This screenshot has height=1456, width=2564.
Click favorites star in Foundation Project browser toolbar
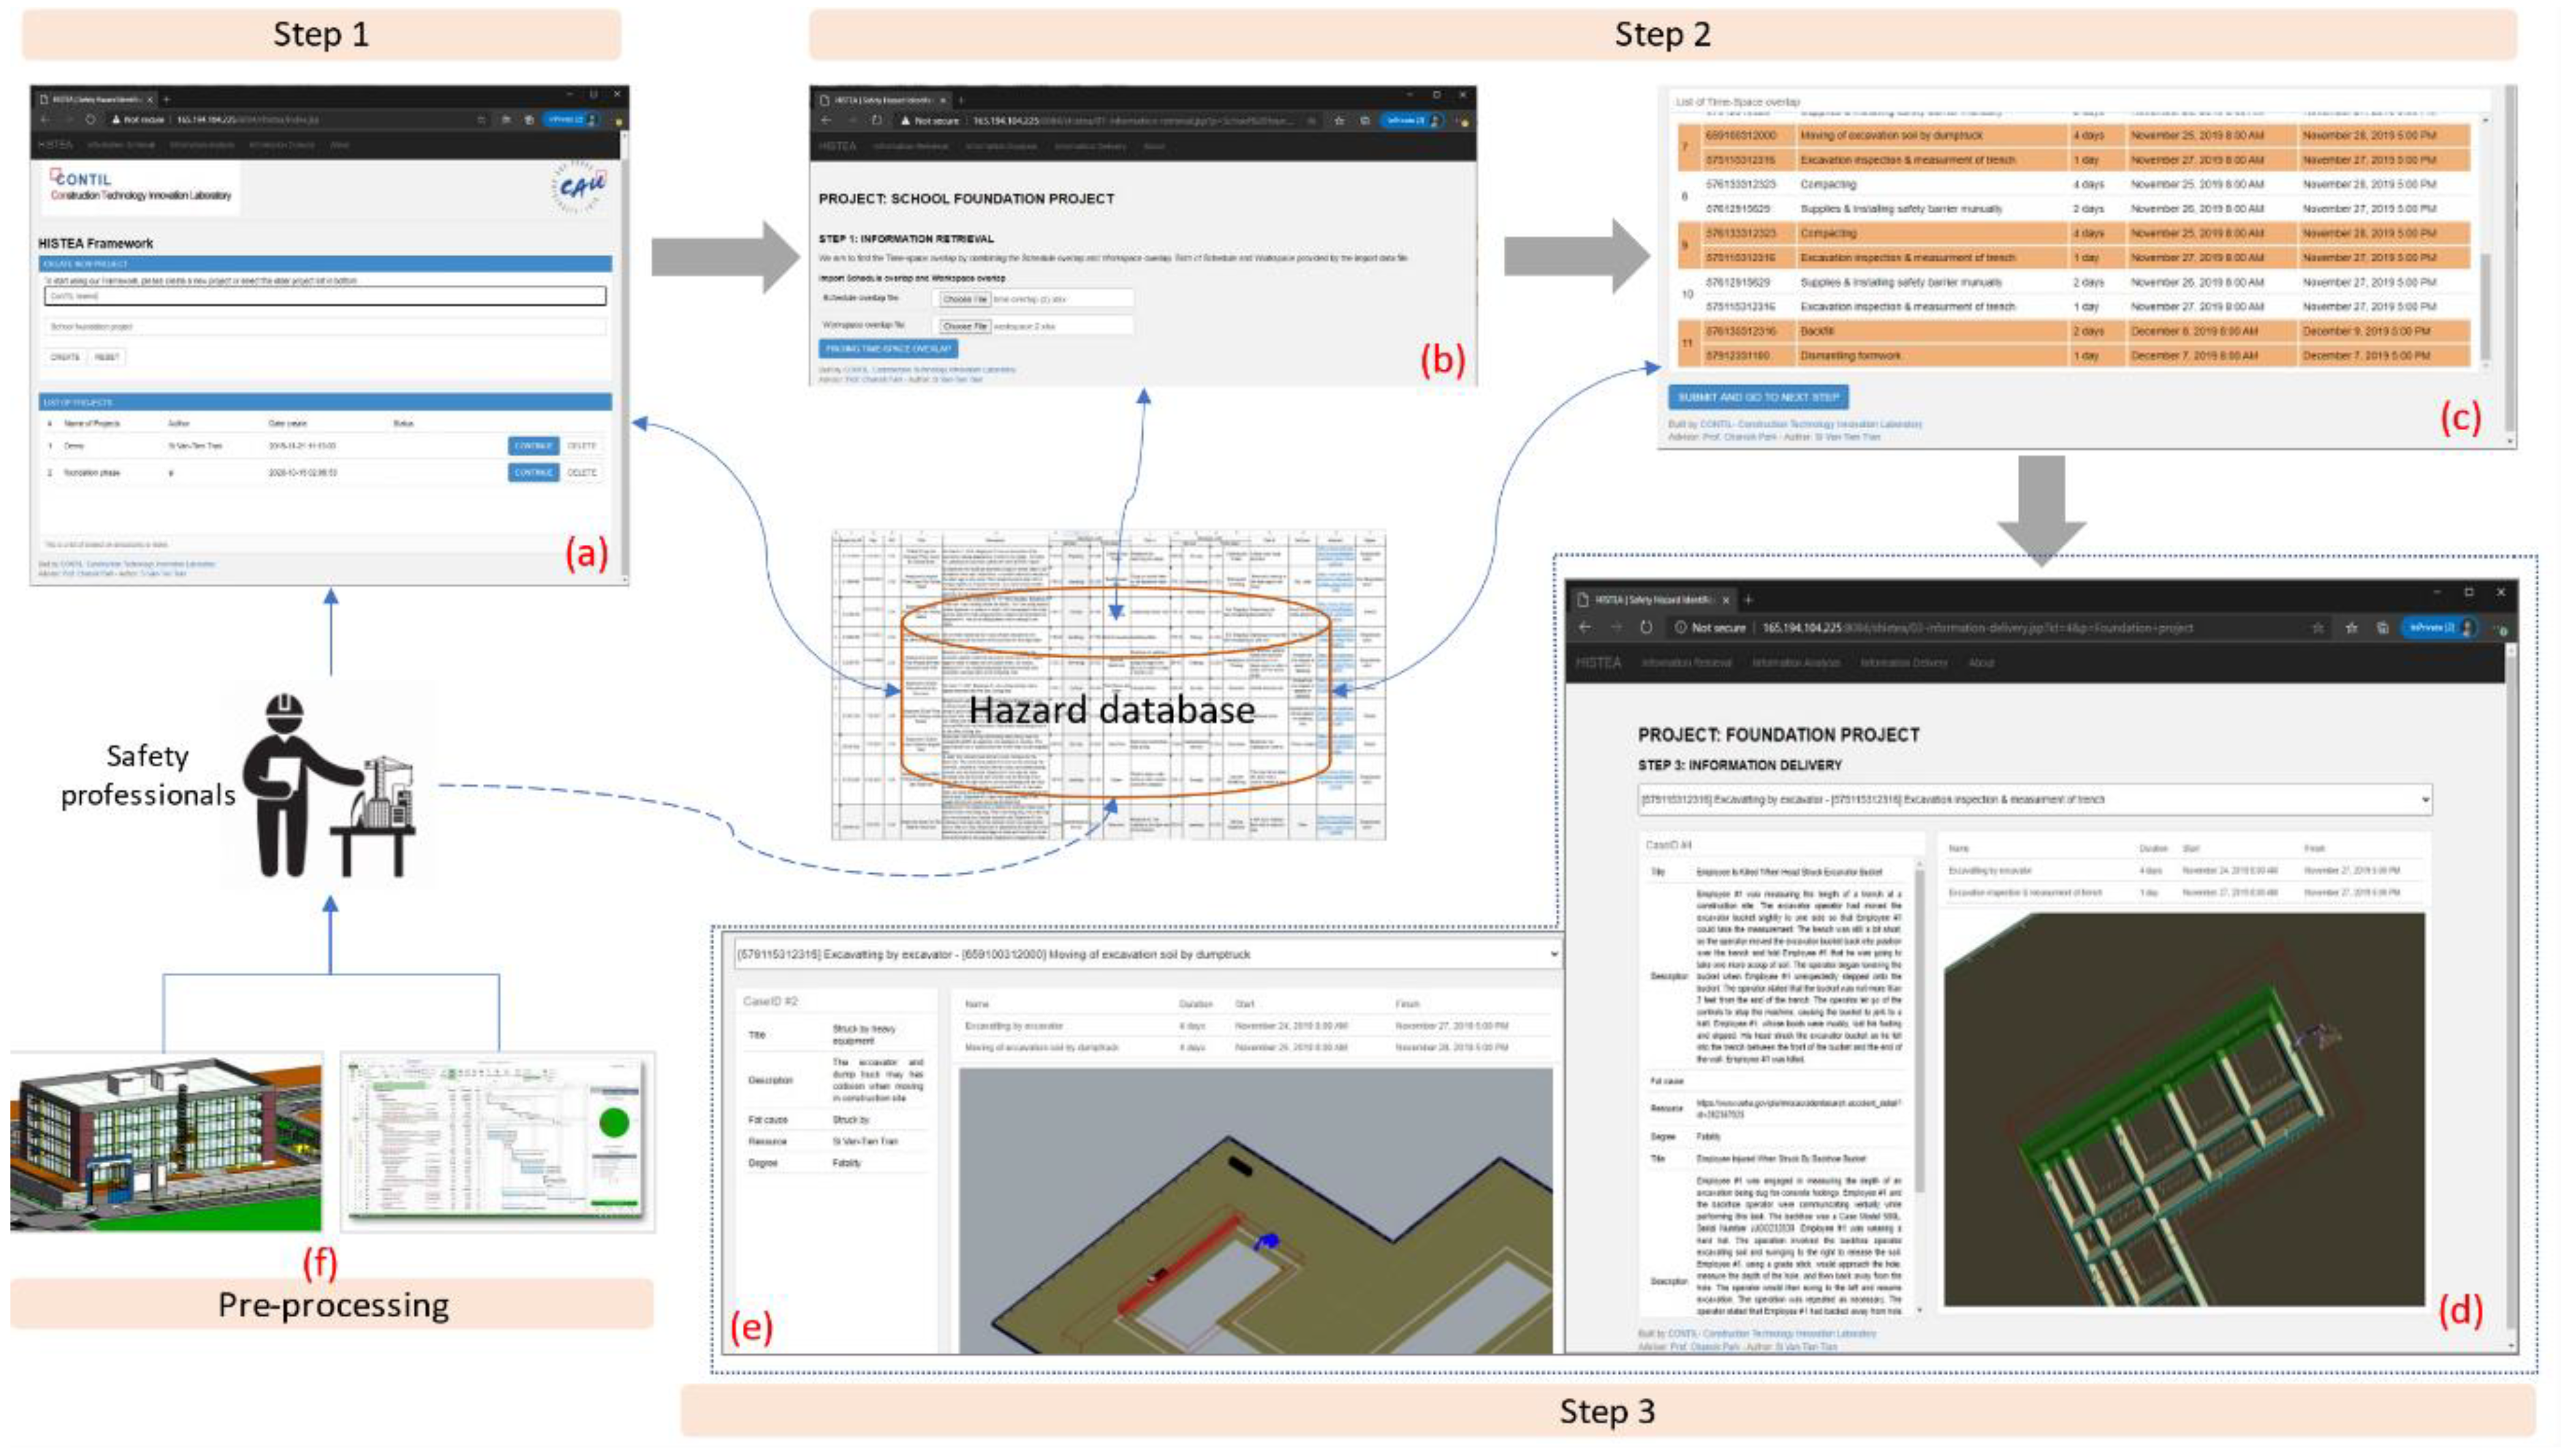click(x=2351, y=627)
